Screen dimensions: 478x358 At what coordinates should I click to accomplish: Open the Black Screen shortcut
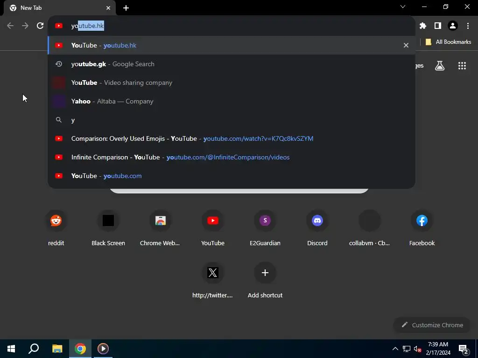pyautogui.click(x=108, y=227)
